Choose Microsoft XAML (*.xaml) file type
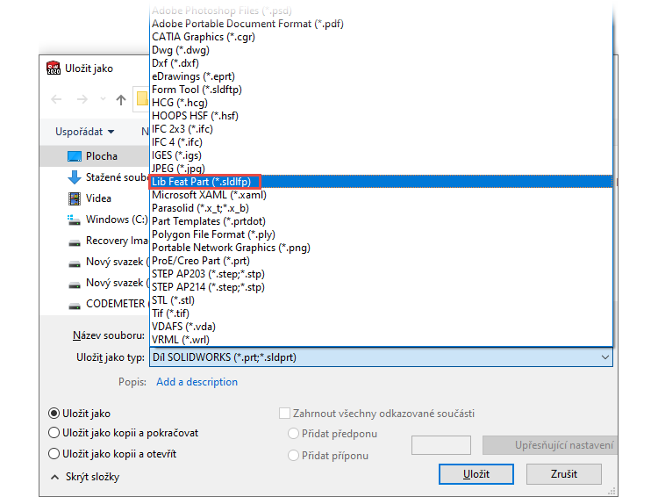658x497 pixels. point(381,195)
